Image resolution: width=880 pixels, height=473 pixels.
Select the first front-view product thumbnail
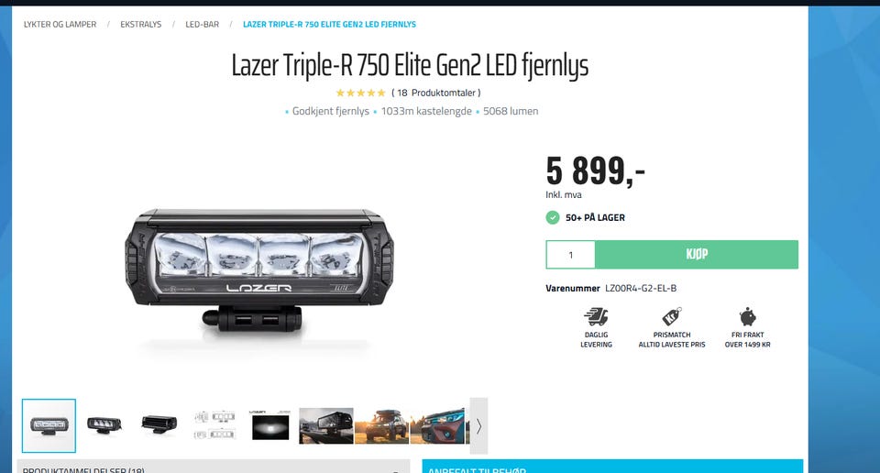(x=49, y=426)
